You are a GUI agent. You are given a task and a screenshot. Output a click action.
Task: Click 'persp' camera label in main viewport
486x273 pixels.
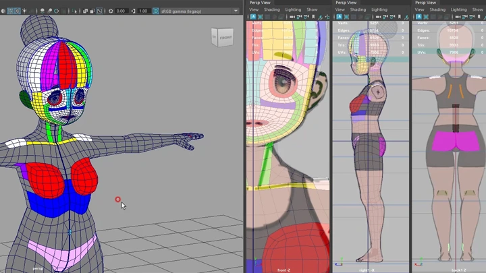point(38,268)
